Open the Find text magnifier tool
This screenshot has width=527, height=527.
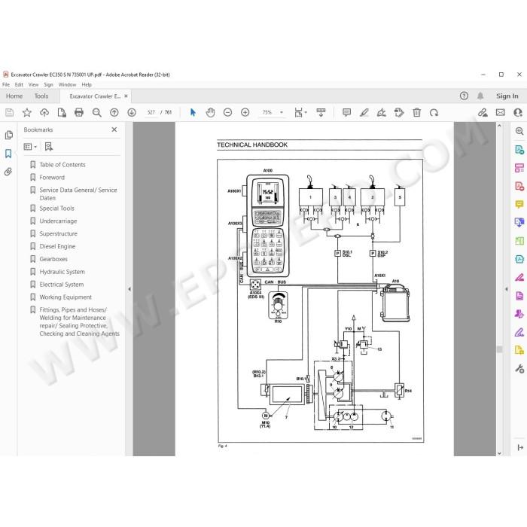pyautogui.click(x=97, y=113)
